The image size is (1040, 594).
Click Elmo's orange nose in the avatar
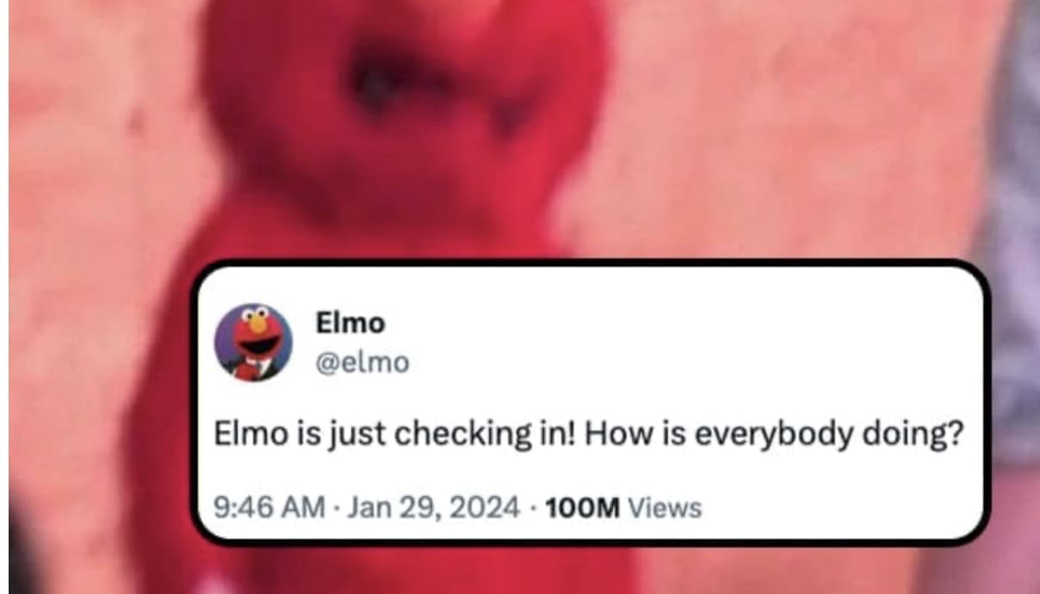256,328
